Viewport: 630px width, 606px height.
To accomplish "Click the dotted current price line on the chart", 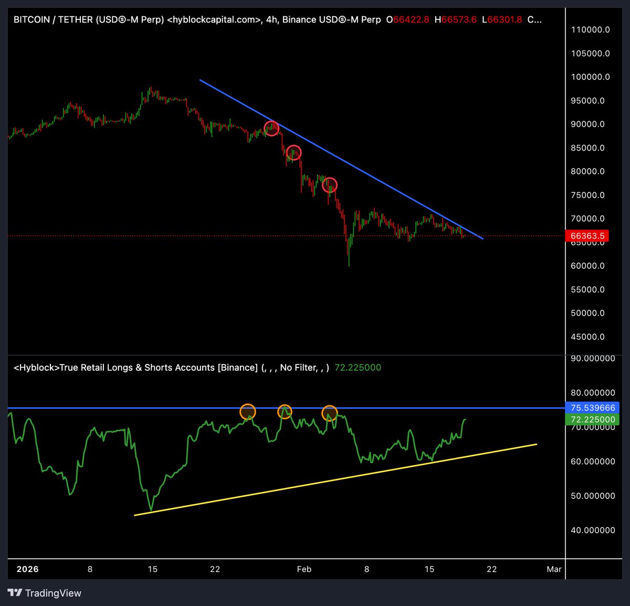I will [x=157, y=236].
